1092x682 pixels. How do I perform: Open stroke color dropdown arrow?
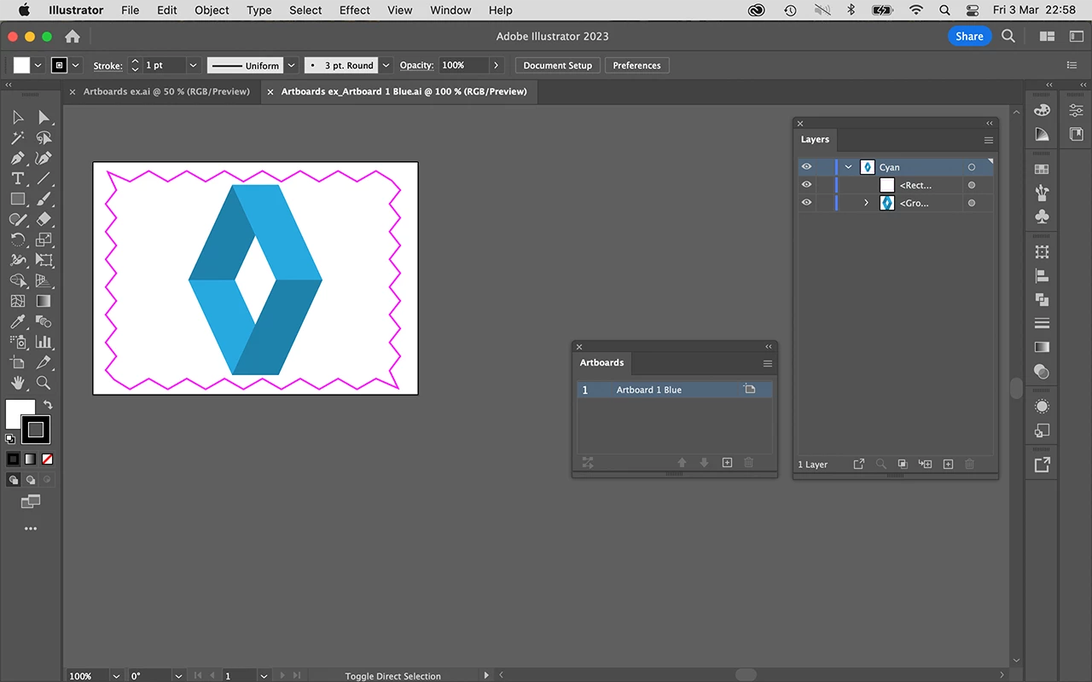[x=77, y=66]
